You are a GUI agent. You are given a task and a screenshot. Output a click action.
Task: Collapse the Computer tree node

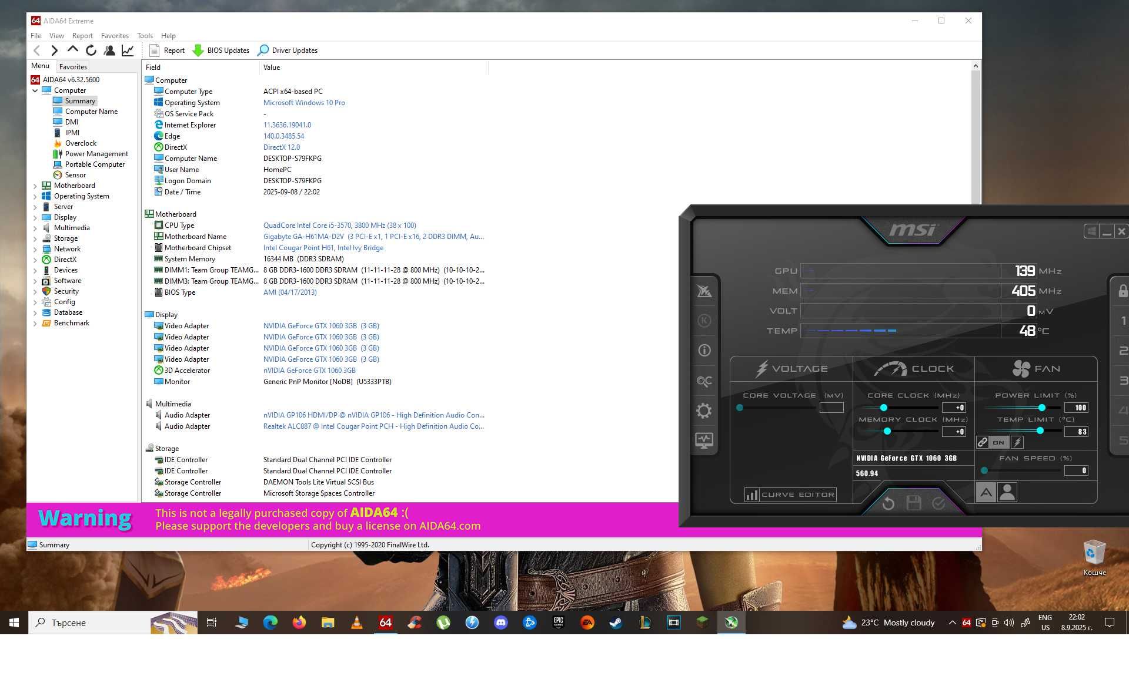35,90
